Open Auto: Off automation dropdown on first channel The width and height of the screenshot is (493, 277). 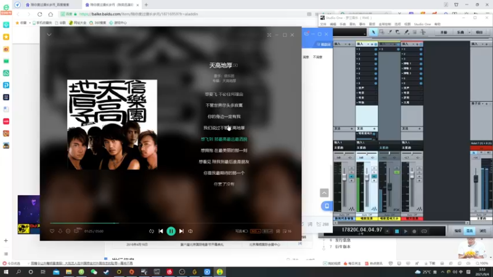[x=344, y=215]
